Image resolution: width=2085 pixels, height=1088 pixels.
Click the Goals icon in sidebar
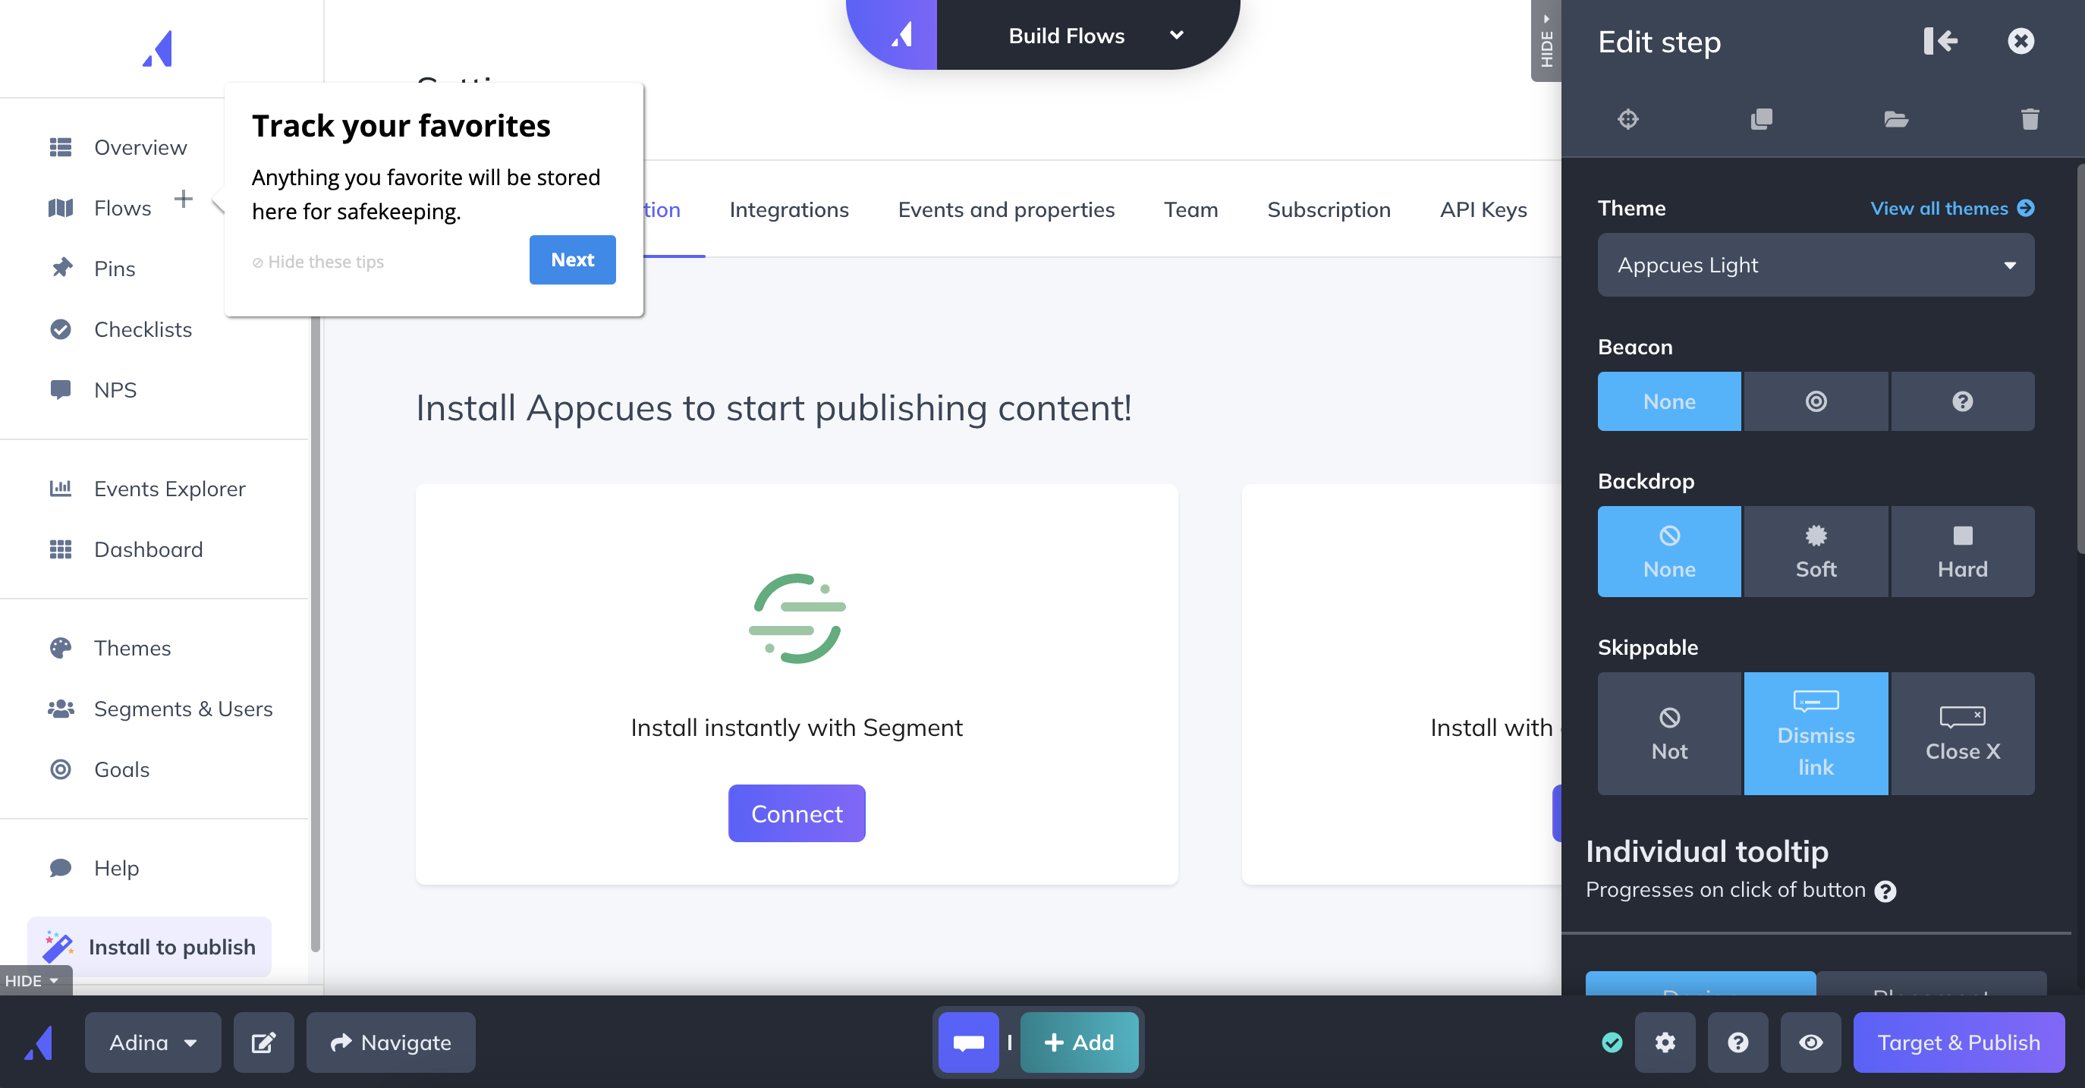(x=62, y=769)
